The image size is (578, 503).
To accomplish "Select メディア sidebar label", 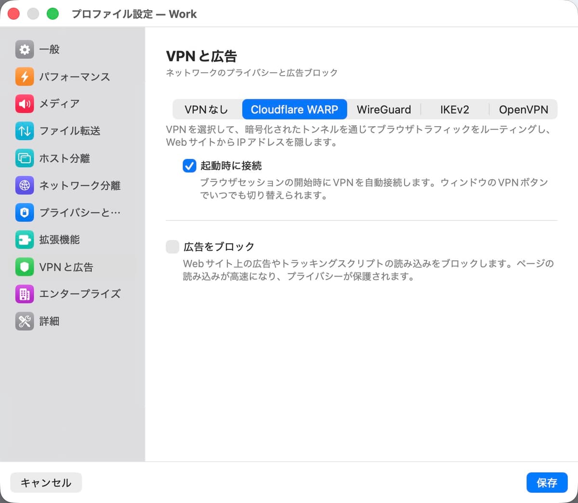I will (x=59, y=103).
